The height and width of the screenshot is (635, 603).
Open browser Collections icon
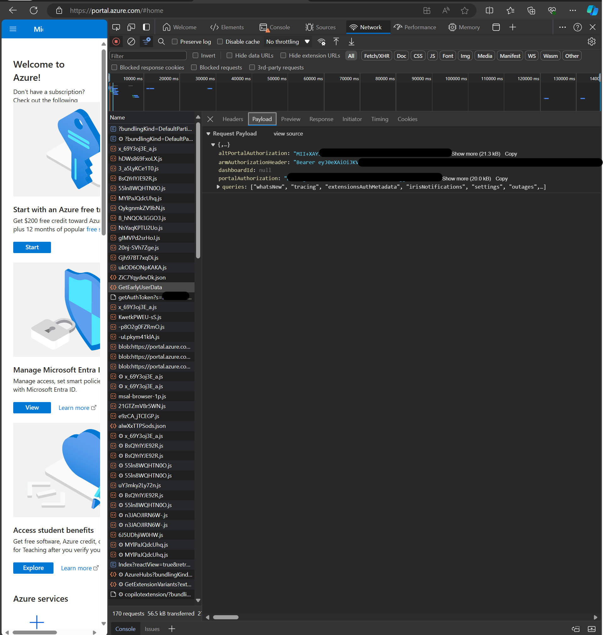pos(531,11)
